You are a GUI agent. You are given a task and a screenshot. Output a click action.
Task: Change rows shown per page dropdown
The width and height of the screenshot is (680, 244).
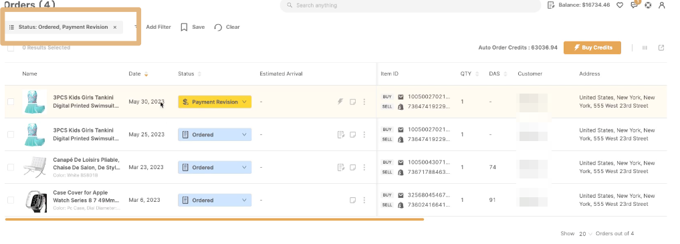point(585,233)
